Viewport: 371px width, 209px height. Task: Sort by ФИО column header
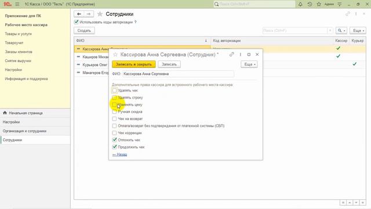pyautogui.click(x=142, y=41)
